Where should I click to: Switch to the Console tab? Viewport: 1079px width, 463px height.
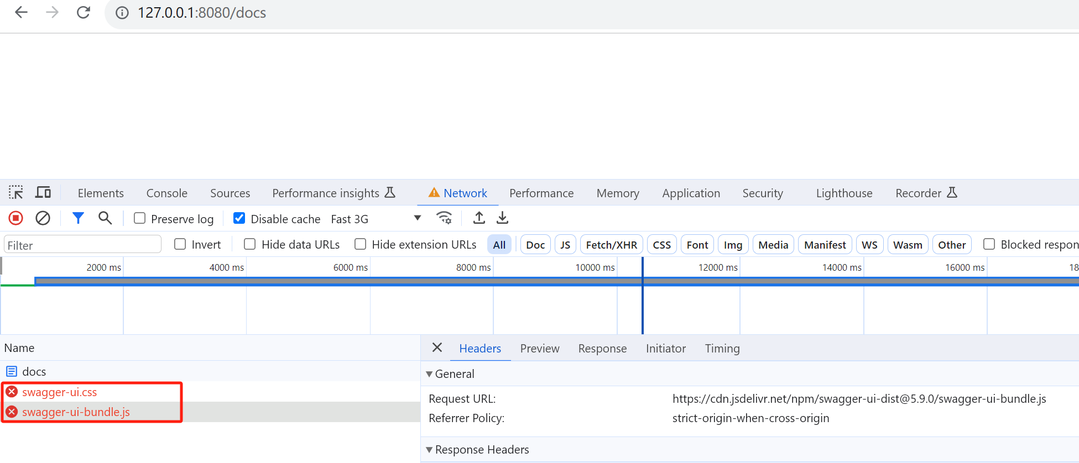click(167, 193)
